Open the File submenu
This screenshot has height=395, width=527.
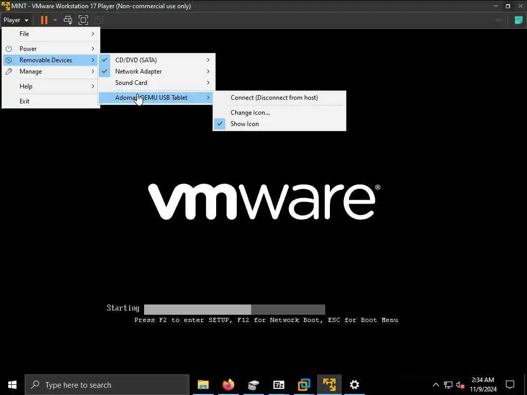[x=51, y=34]
